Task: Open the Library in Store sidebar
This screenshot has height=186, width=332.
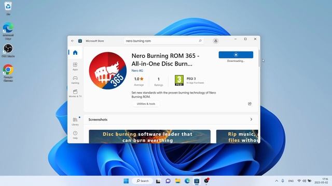Action: pyautogui.click(x=75, y=121)
